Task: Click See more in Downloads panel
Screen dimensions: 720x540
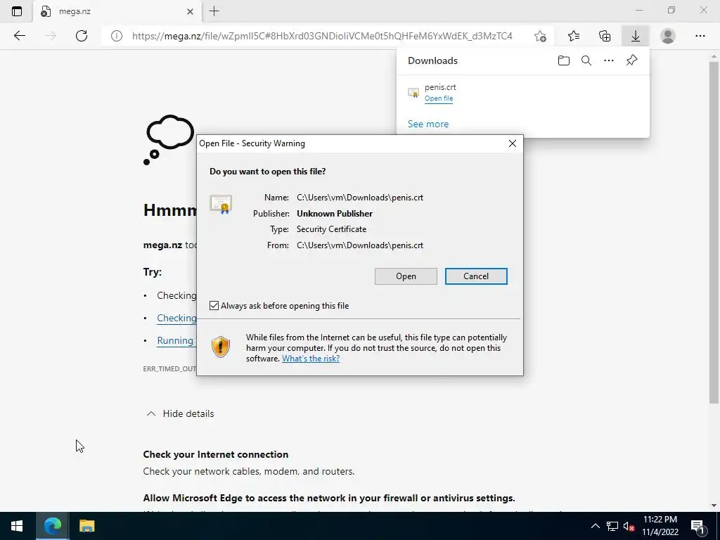Action: (428, 124)
